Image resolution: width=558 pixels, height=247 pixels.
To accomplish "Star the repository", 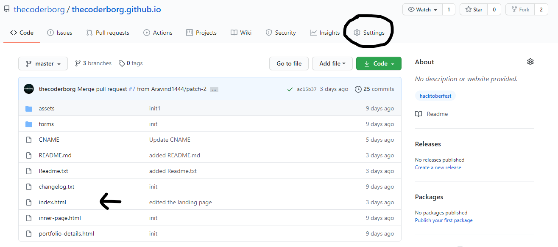I will (474, 9).
